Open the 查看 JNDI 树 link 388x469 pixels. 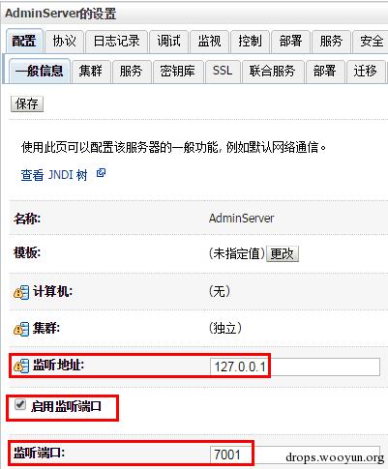54,175
